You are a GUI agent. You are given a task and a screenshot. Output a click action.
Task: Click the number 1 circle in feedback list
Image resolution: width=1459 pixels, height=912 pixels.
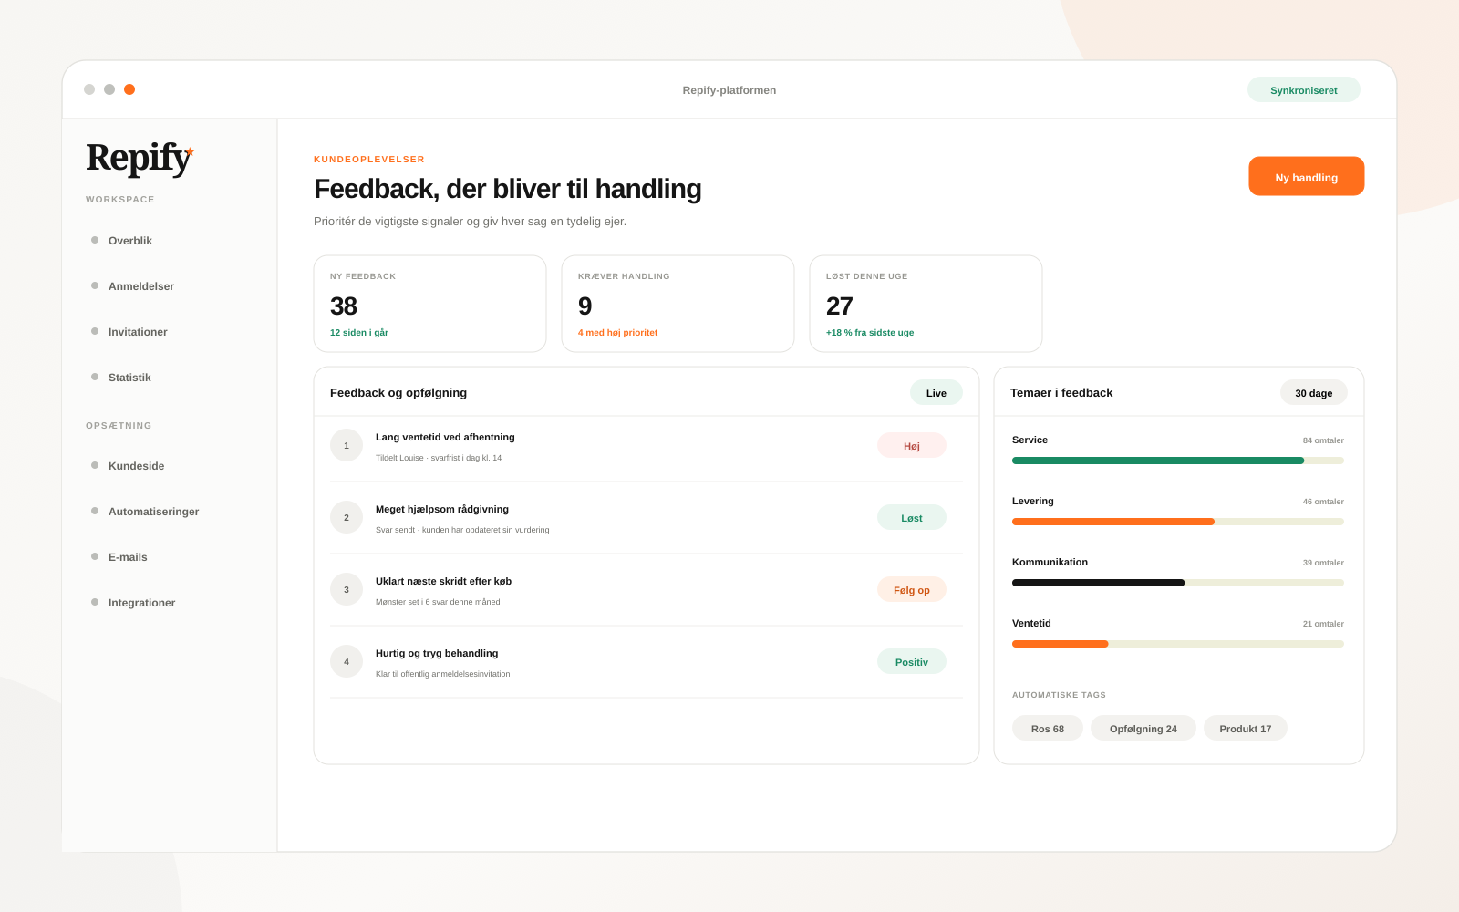click(x=347, y=445)
